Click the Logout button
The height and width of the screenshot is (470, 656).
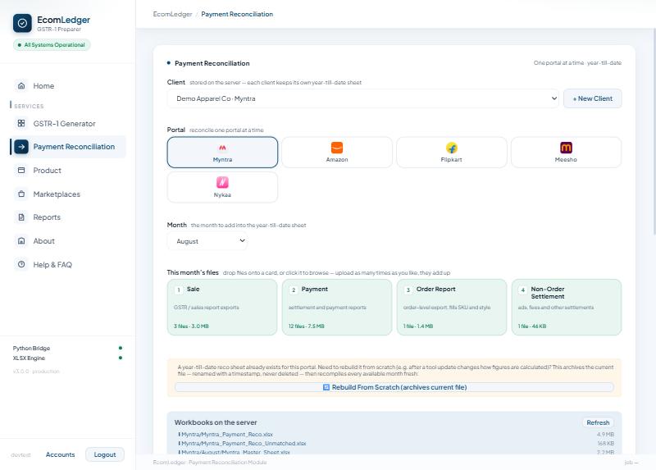pyautogui.click(x=105, y=454)
